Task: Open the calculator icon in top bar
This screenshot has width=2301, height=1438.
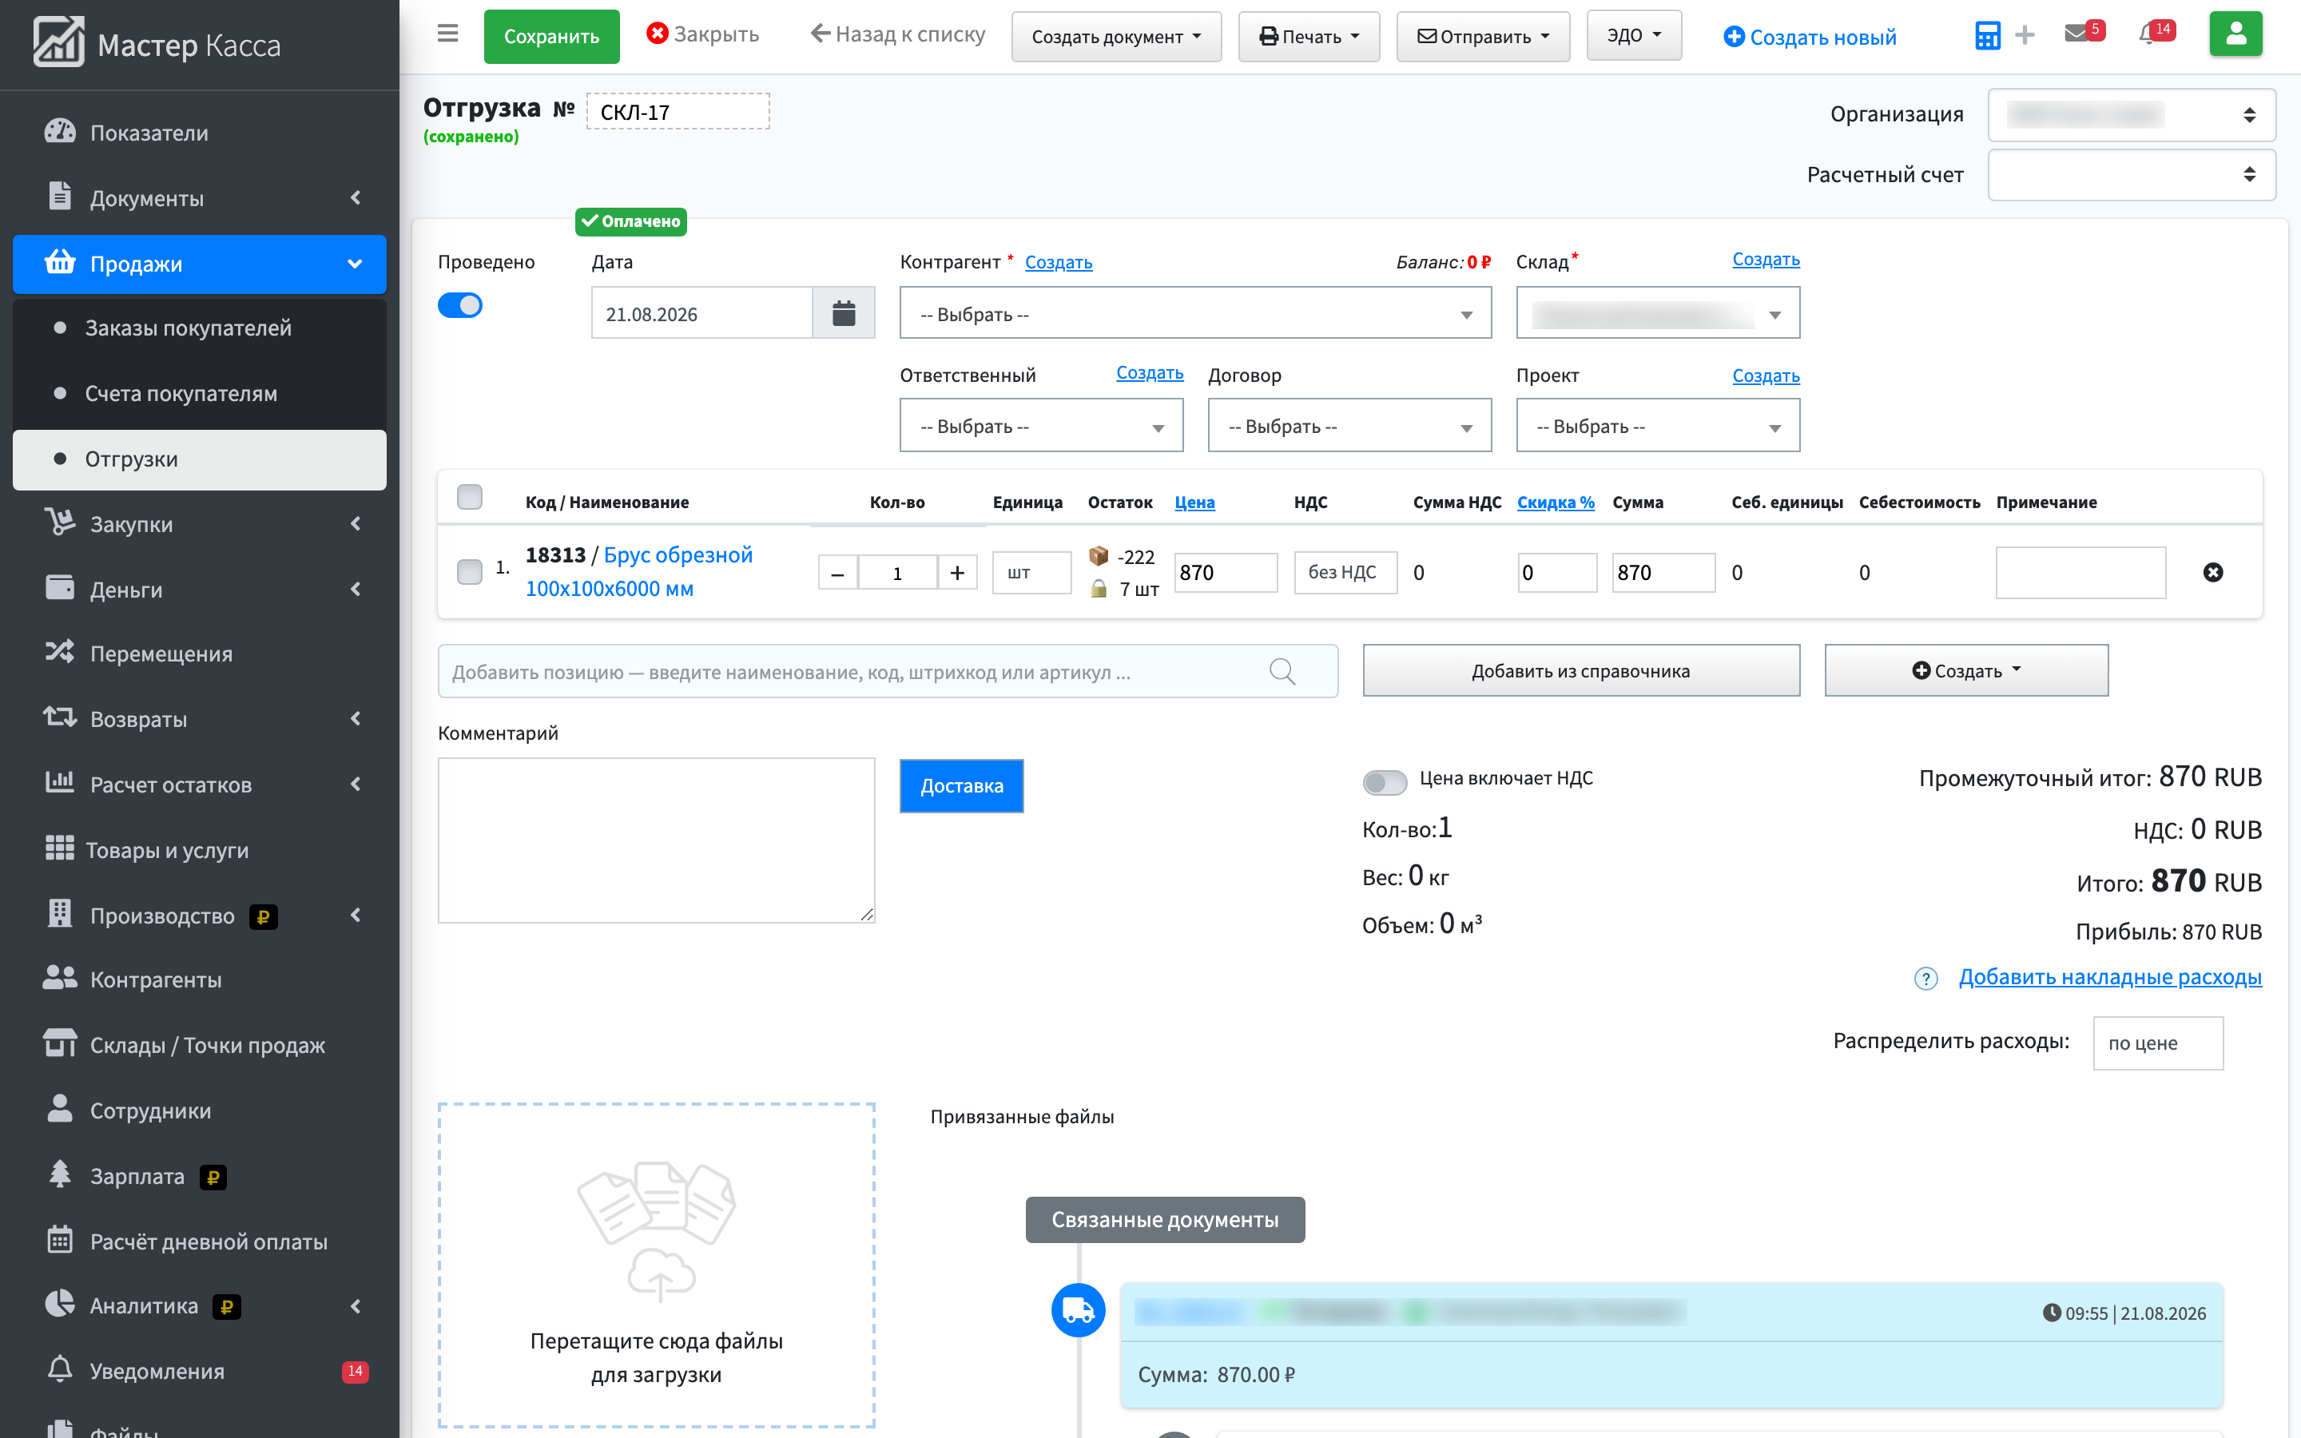Action: [1987, 36]
